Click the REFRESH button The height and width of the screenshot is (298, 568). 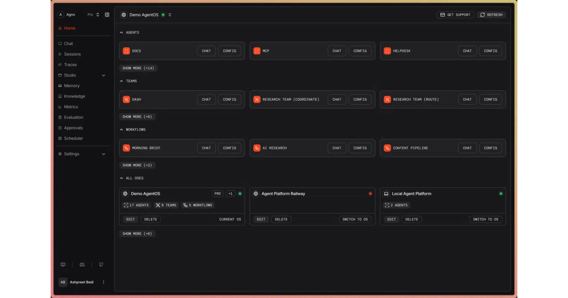[x=491, y=15]
